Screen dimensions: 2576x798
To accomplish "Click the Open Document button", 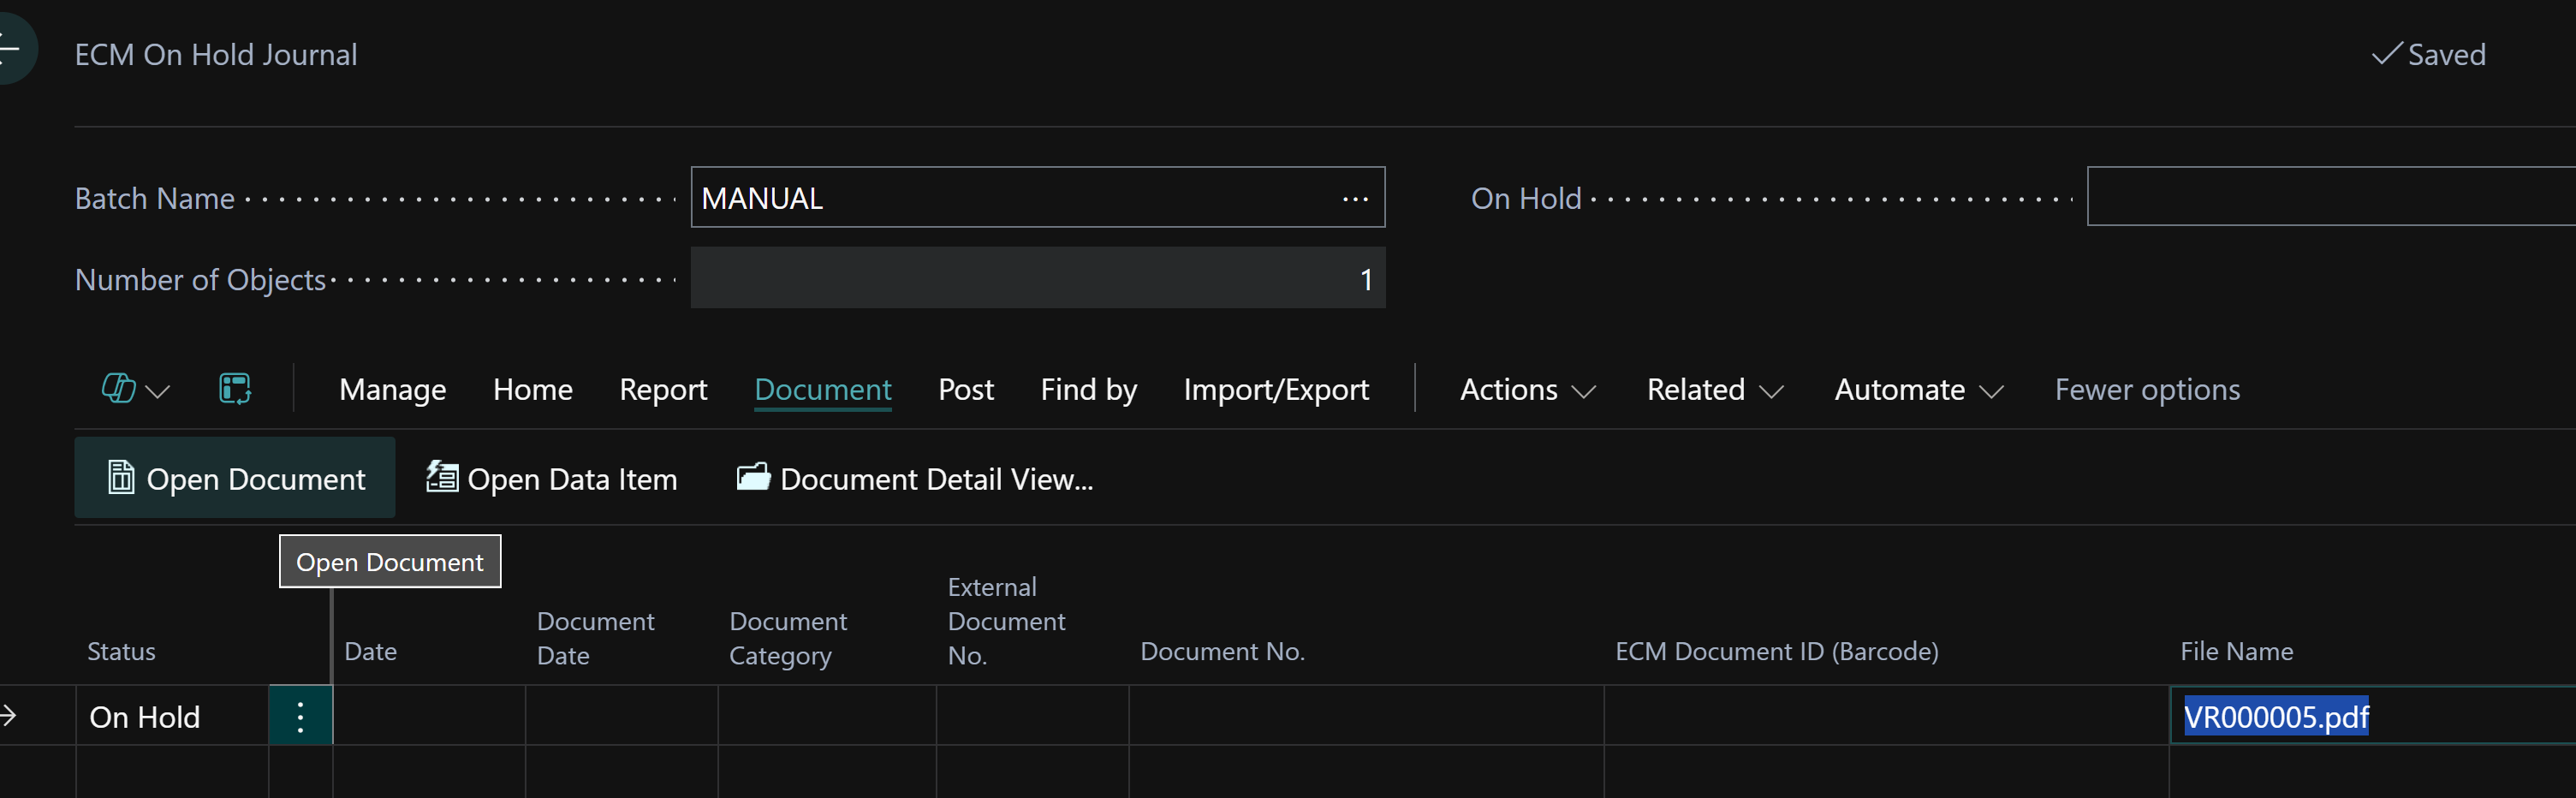I will (235, 478).
